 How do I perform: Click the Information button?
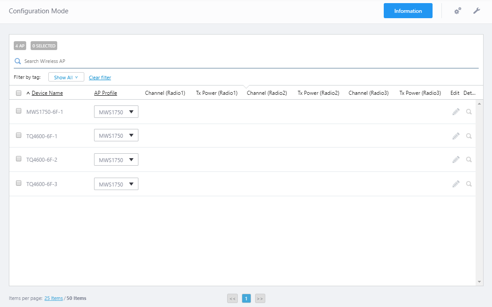point(408,11)
